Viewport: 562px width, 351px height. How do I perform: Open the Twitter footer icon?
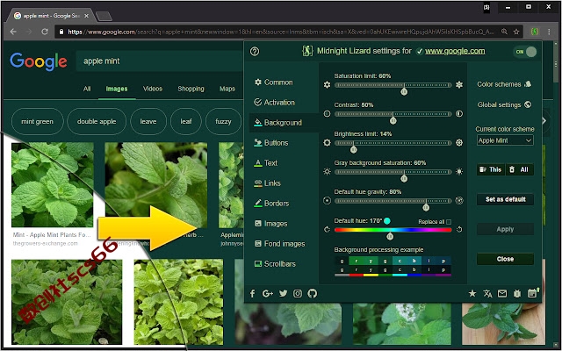click(283, 293)
